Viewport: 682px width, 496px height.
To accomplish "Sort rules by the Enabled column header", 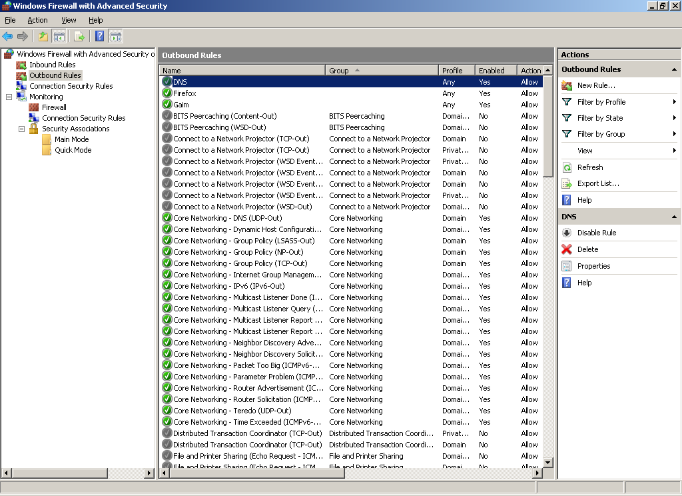I will 496,71.
